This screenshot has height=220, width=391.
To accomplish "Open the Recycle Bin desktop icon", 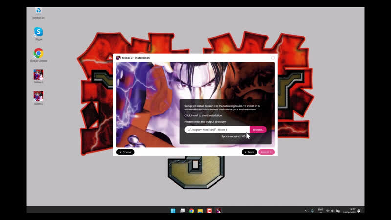I will 39,13.
